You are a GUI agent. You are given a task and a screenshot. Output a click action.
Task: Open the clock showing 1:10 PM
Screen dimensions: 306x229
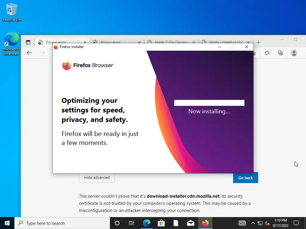(280, 223)
